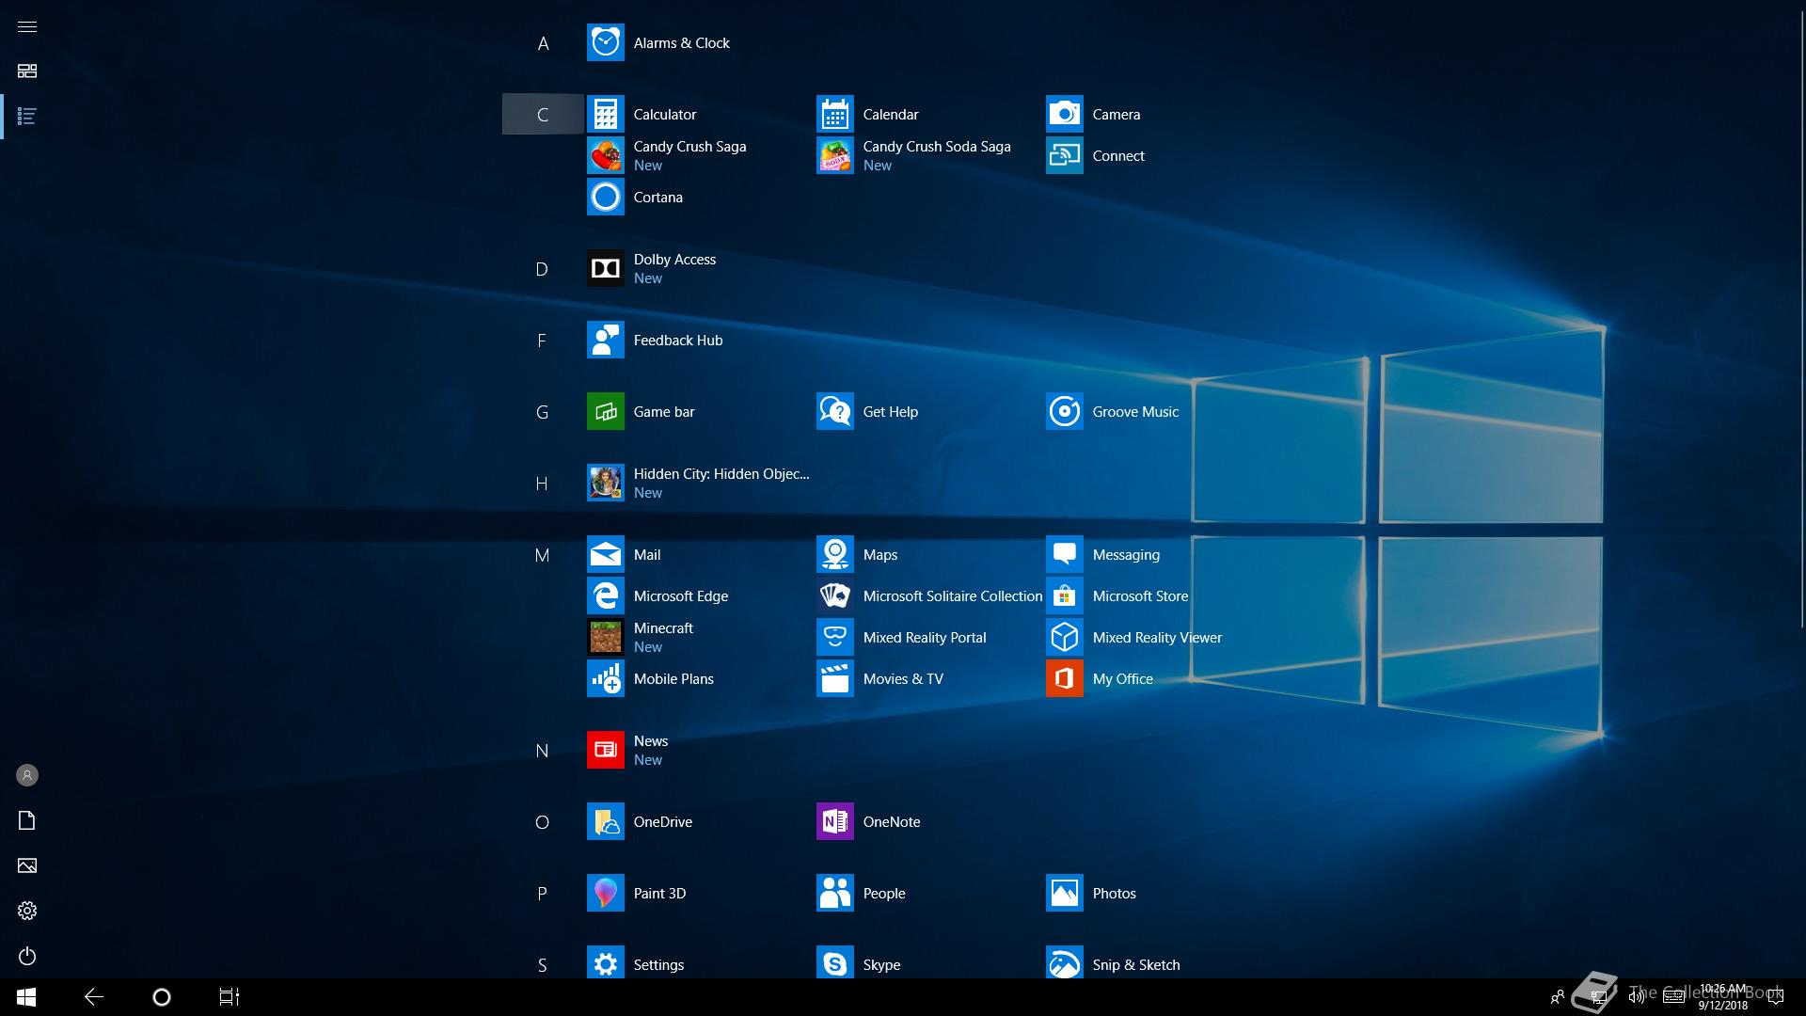Open the Photos app icon

1064,893
